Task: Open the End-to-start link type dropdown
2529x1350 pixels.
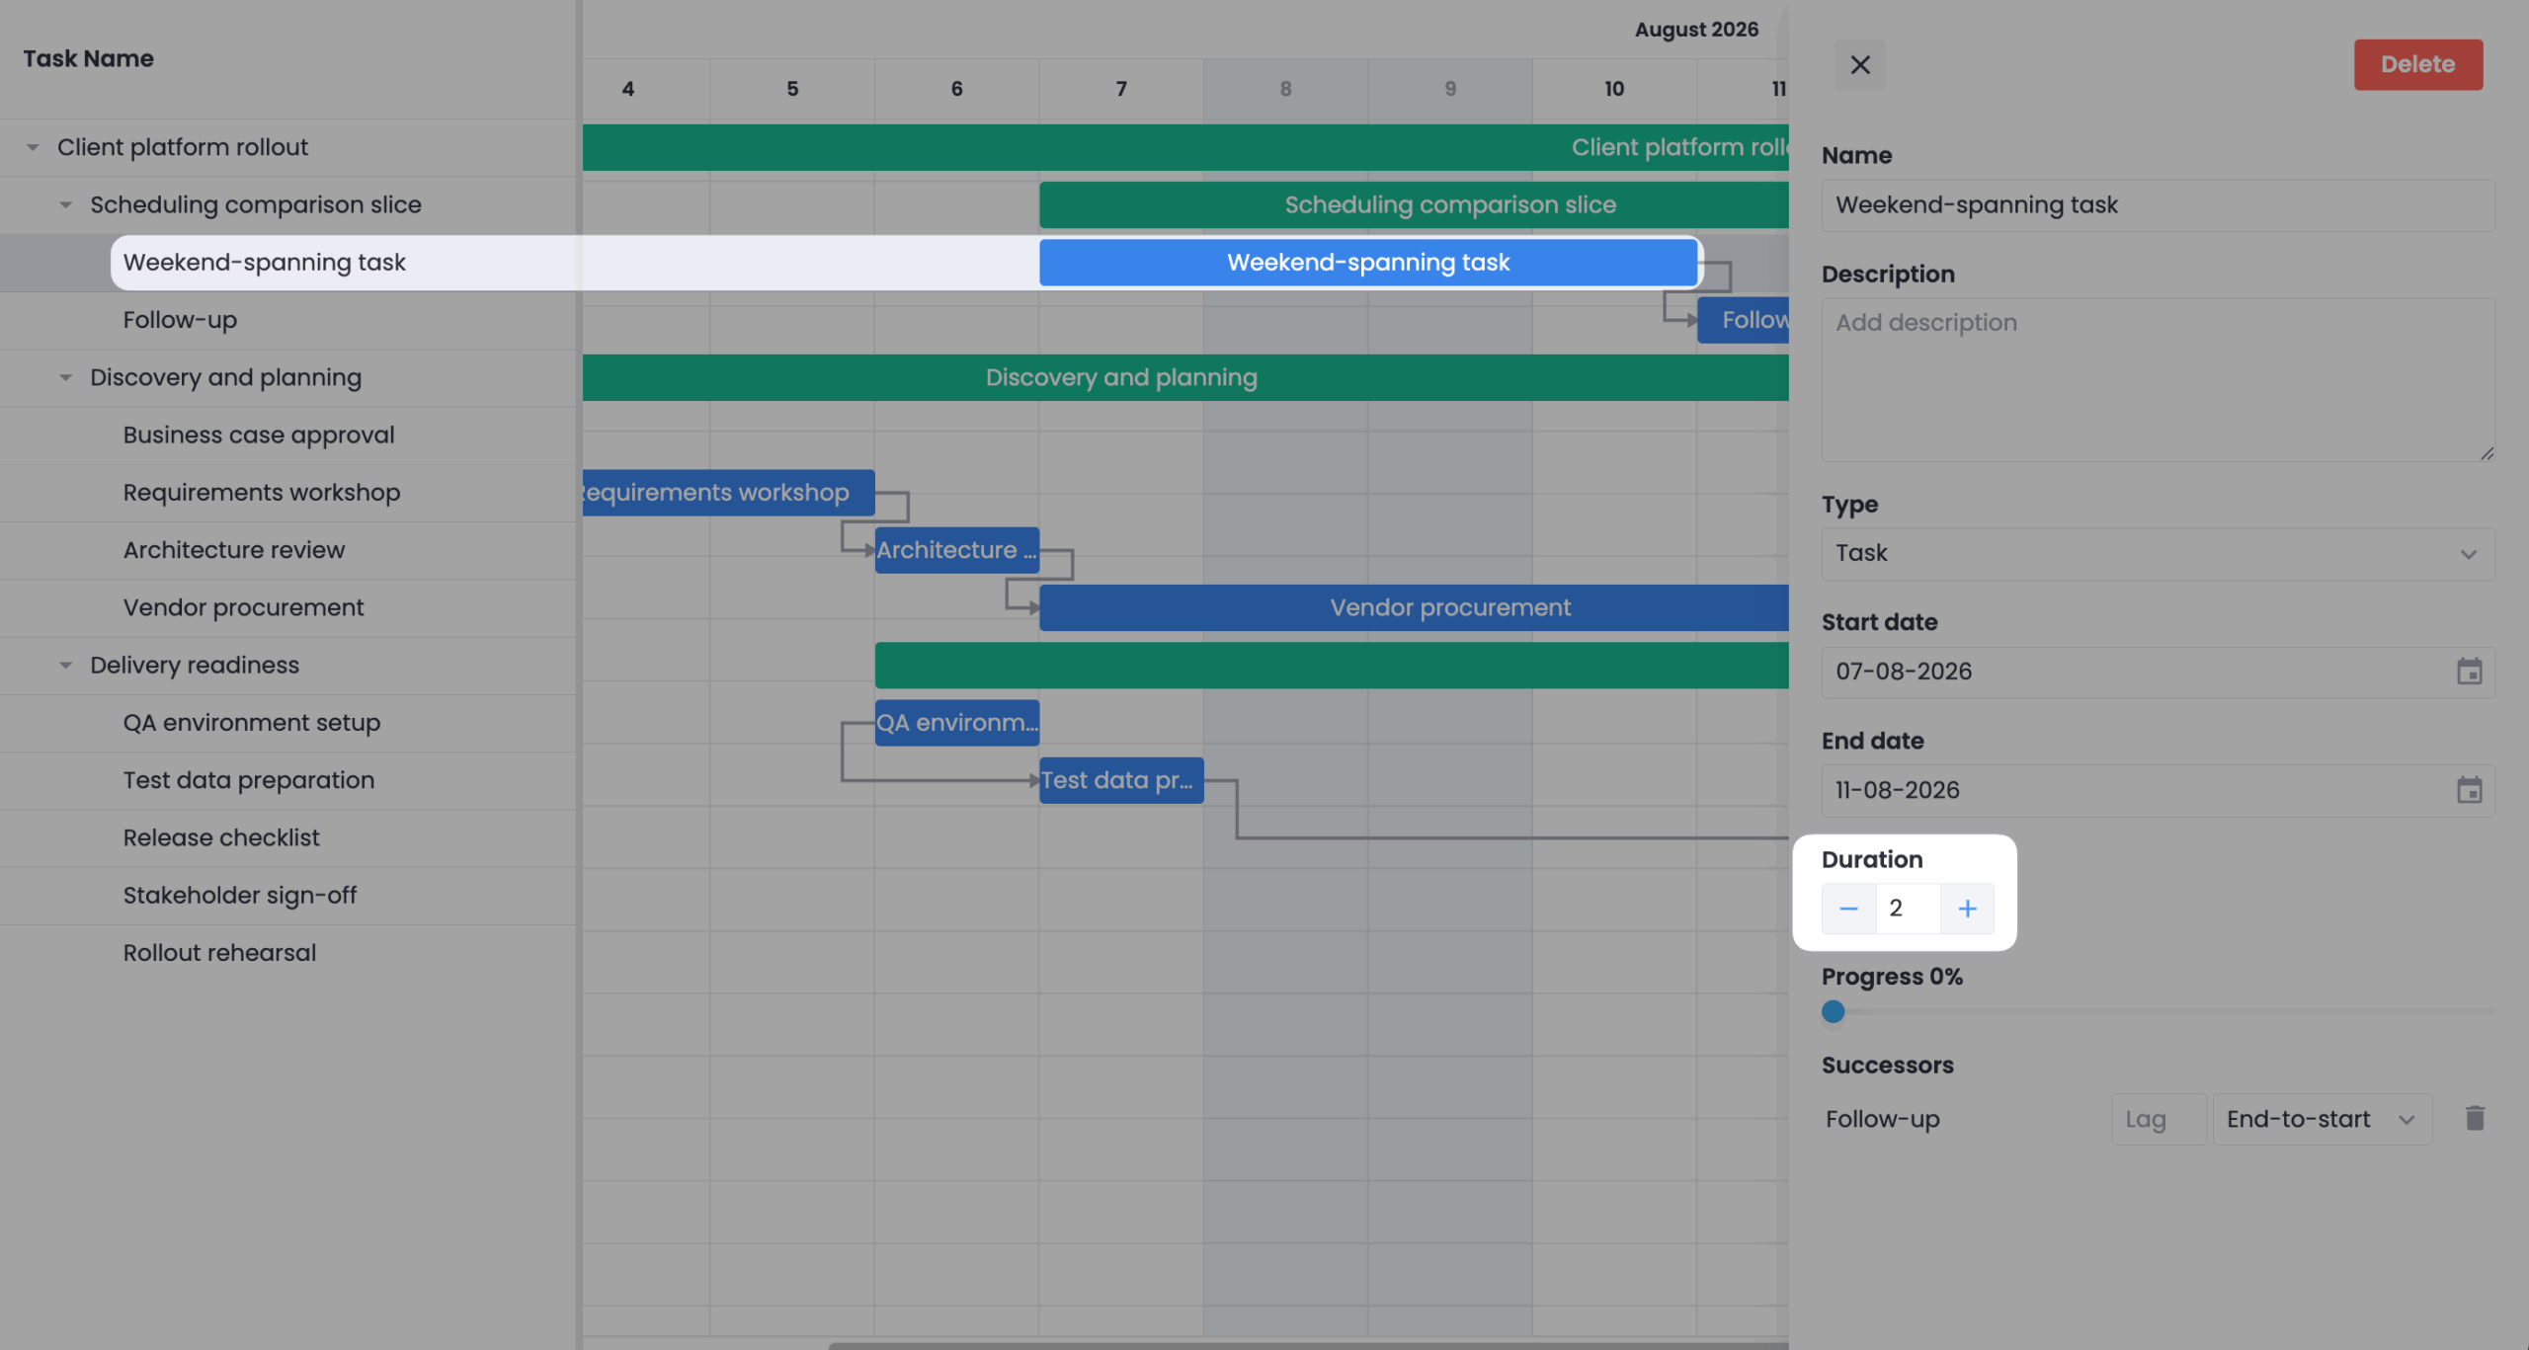Action: point(2322,1119)
